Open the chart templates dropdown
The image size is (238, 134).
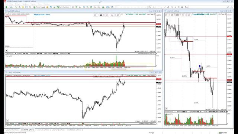coord(112,7)
